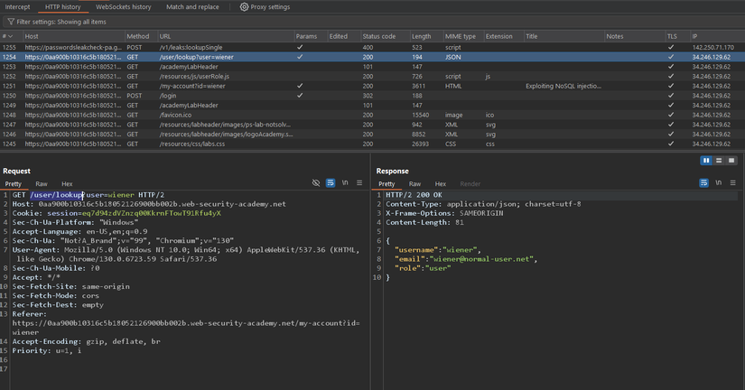Click the "email" line in Response JSON
The image size is (745, 390).
click(466, 259)
